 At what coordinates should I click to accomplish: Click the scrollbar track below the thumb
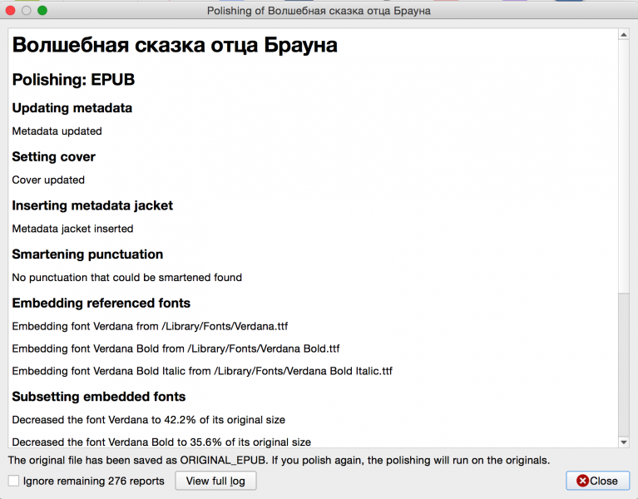pyautogui.click(x=624, y=366)
